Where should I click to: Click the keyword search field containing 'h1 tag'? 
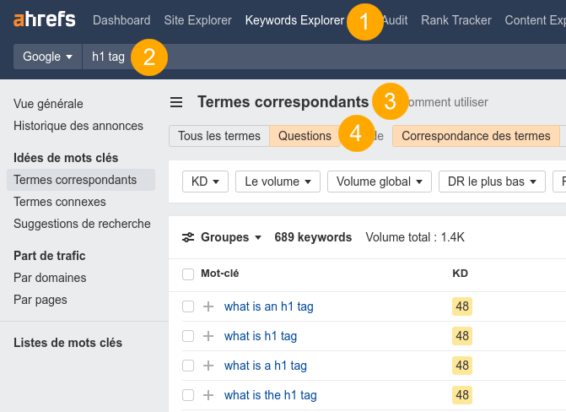[x=324, y=57]
